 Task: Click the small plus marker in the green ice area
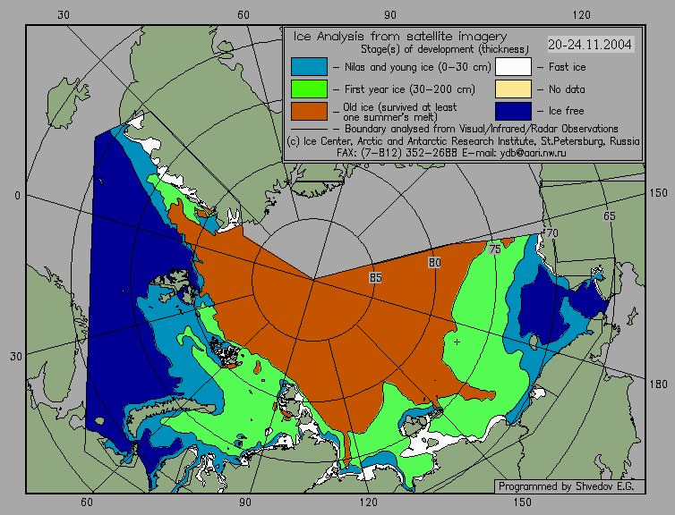(x=457, y=342)
